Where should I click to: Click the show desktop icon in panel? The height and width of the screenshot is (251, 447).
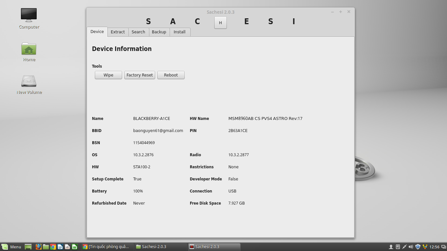28,247
